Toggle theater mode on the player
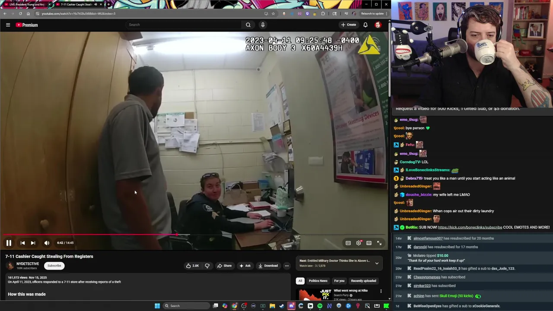553x311 pixels. point(369,243)
